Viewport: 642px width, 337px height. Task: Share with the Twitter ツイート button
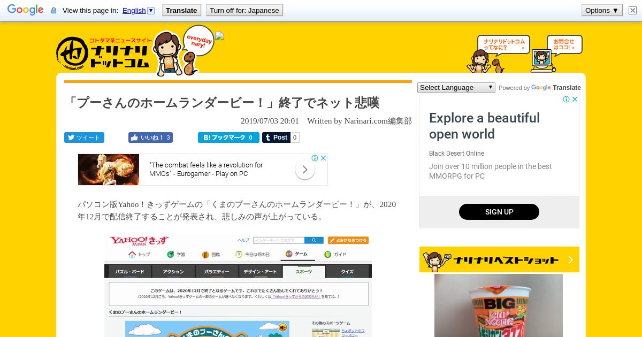tap(84, 137)
